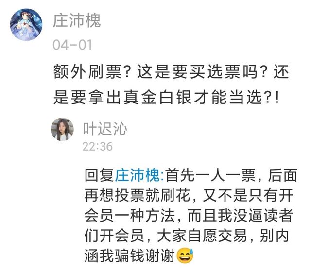Viewport: 311px width, 273px height.
Task: Open the gray username 叶迟沁
Action: pos(105,129)
